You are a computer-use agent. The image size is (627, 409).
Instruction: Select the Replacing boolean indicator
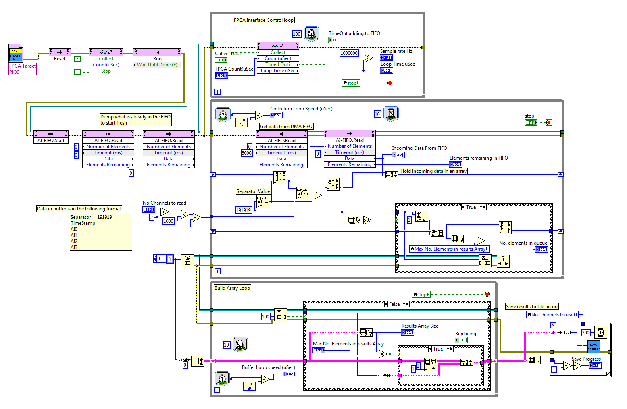(461, 340)
